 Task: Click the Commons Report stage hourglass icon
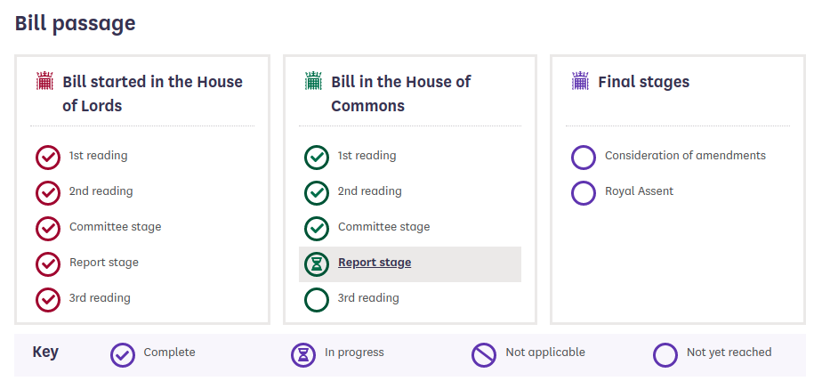click(x=317, y=264)
